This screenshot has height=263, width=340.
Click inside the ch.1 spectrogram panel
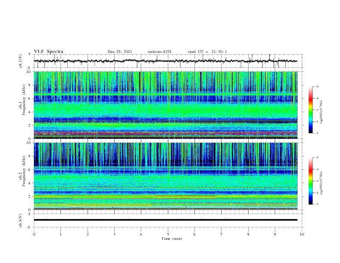tap(165, 105)
